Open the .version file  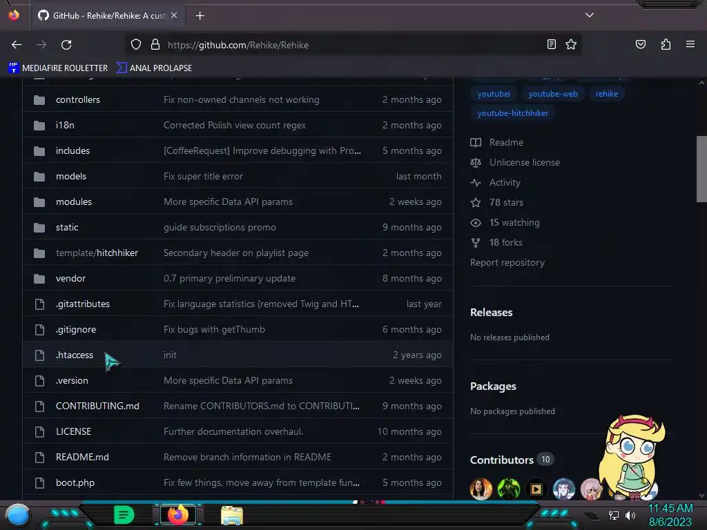click(x=72, y=381)
